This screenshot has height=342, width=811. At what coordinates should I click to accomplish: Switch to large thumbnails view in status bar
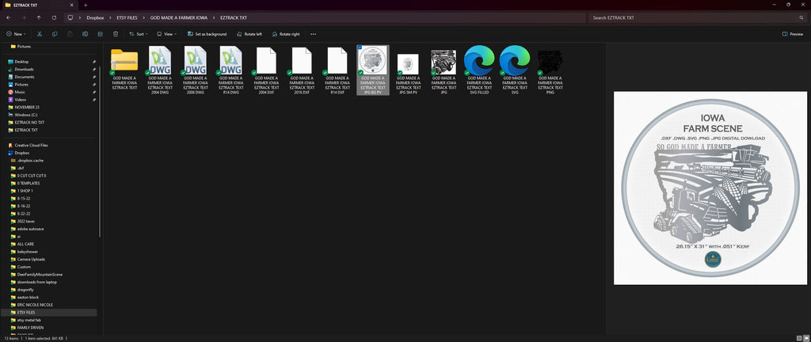[805, 338]
